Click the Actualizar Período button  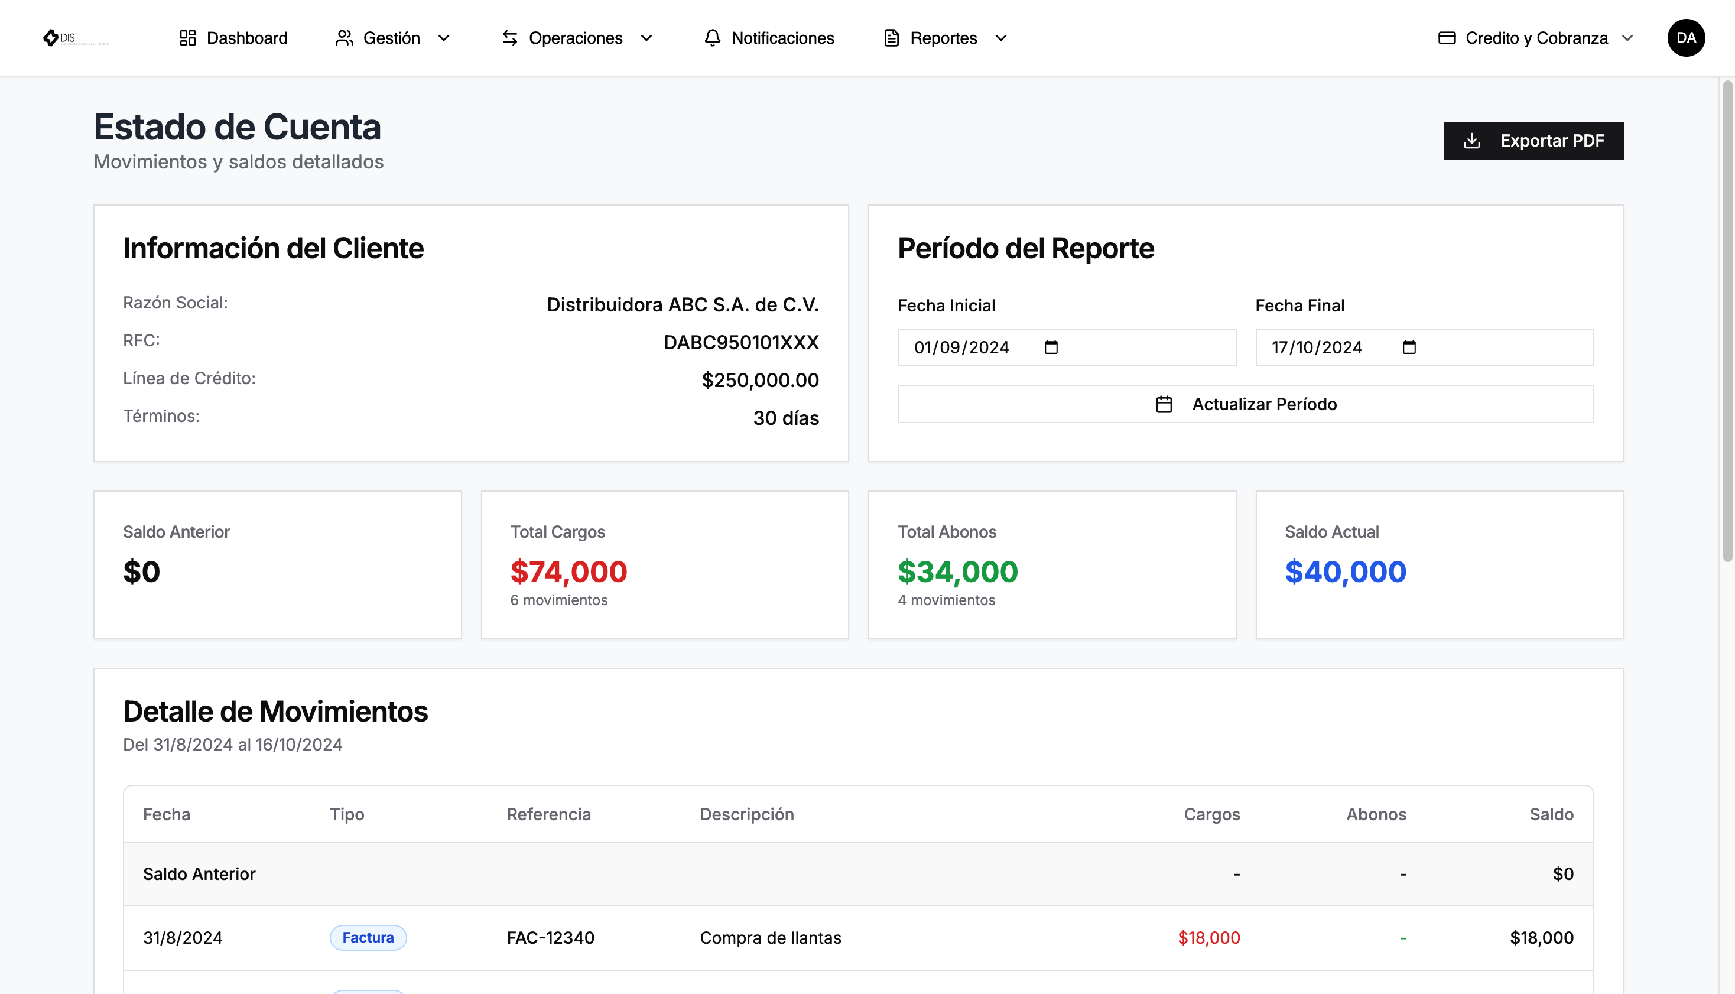coord(1245,404)
